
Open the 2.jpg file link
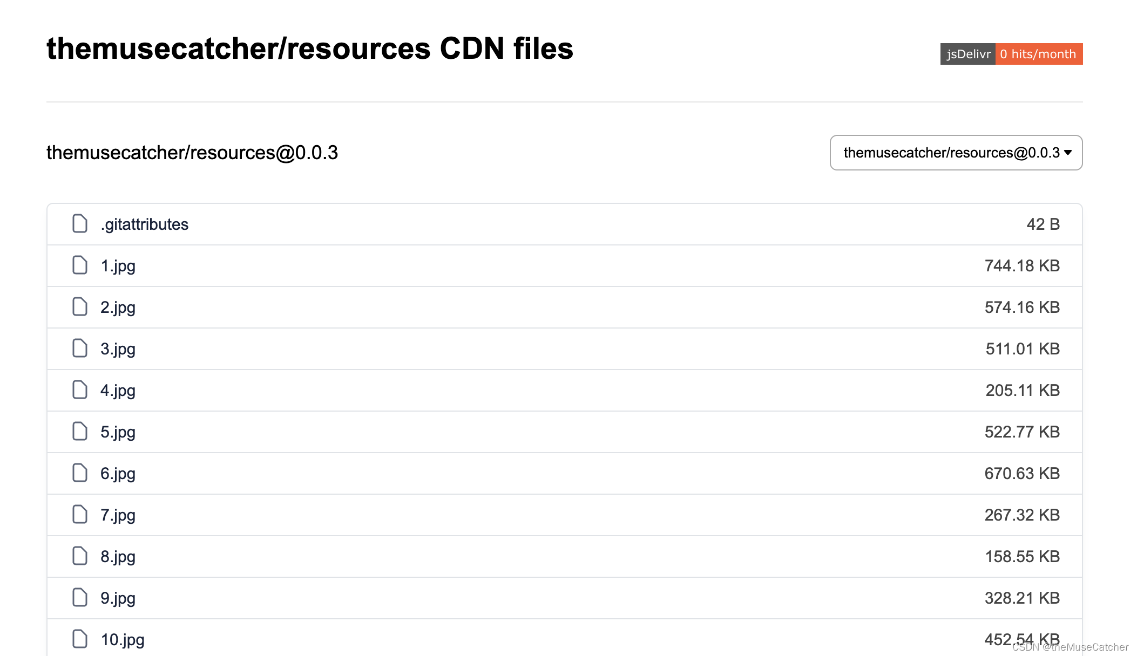coord(118,307)
